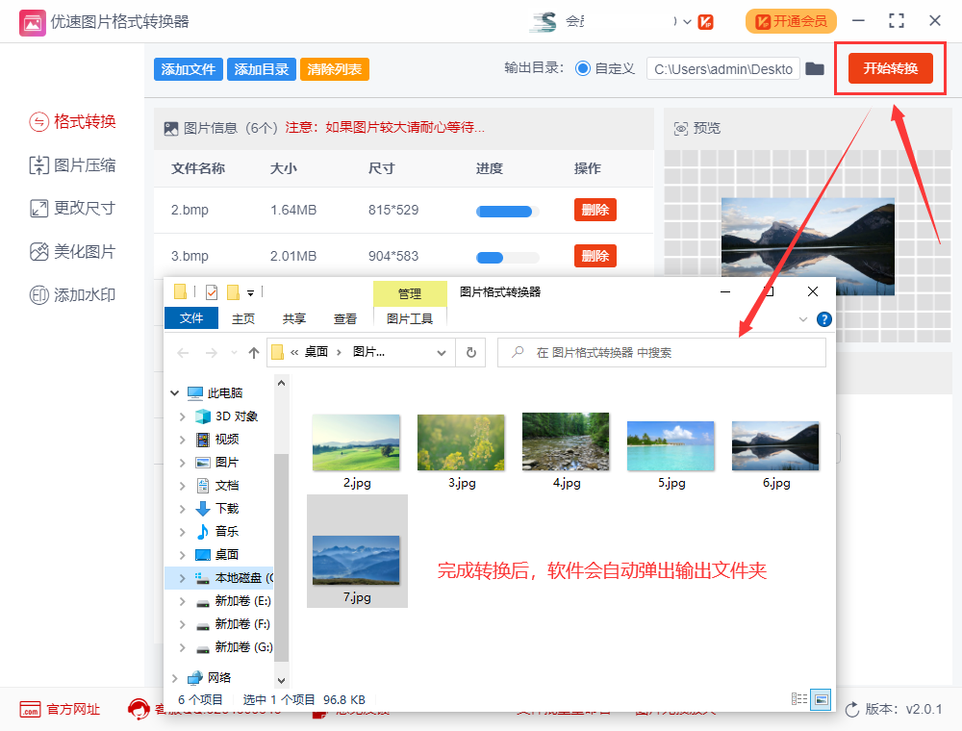962x731 pixels.
Task: Click the 管理 contextual tab
Action: coord(410,293)
